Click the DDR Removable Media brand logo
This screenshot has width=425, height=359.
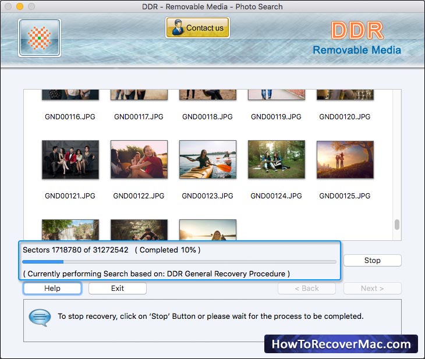pos(357,38)
